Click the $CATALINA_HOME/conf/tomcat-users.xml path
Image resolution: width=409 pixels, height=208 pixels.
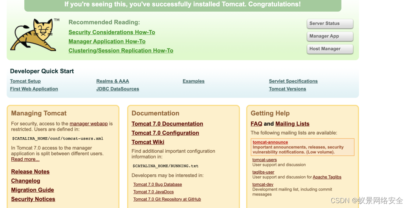[58, 138]
